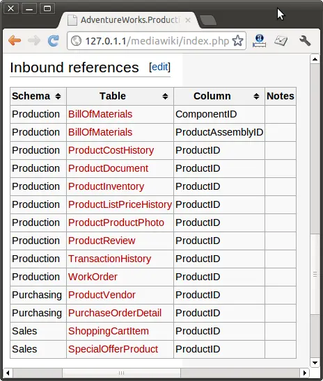Open the ProductListPriceHistory link
This screenshot has height=381, width=323.
click(x=120, y=204)
